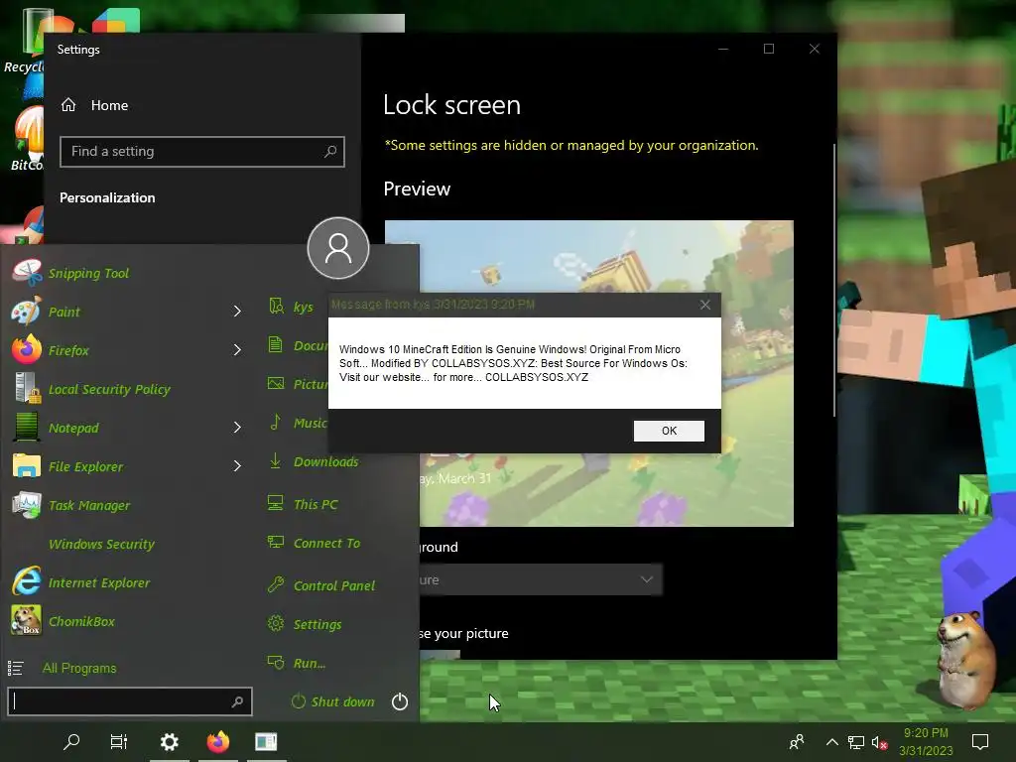Open the Run... dialog entry
The width and height of the screenshot is (1016, 762).
pyautogui.click(x=297, y=663)
